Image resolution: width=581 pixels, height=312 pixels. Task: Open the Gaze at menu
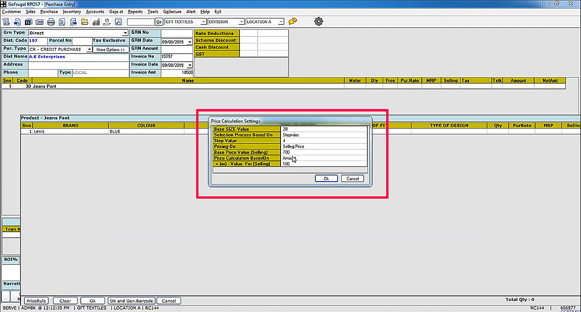coord(115,12)
